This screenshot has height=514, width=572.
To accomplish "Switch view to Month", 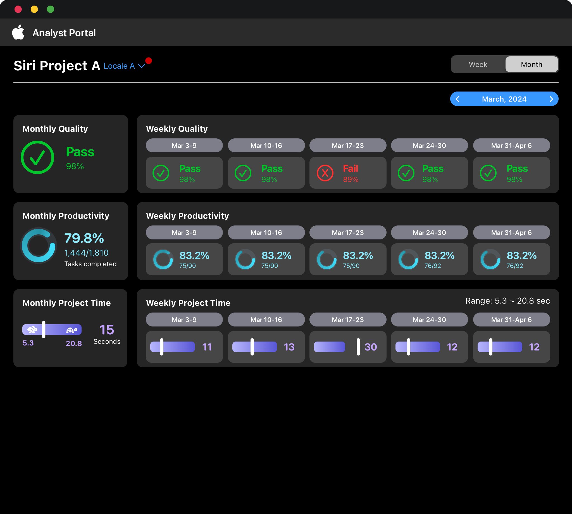I will click(532, 64).
